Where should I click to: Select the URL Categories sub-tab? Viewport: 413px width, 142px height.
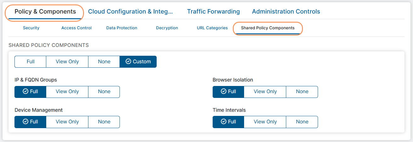point(212,28)
